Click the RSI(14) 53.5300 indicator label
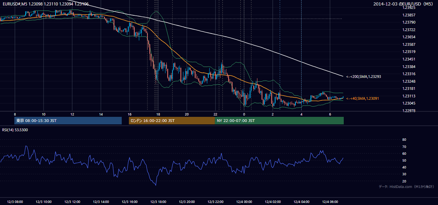Viewport: 438px width, 205px height. (15, 130)
